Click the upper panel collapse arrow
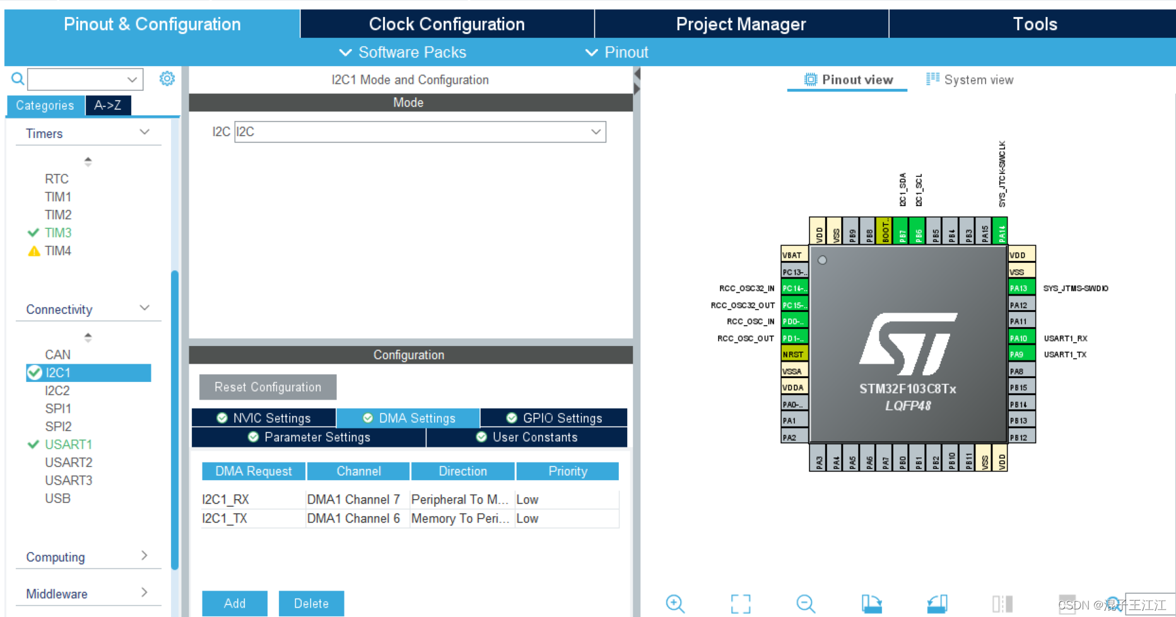 (x=637, y=74)
